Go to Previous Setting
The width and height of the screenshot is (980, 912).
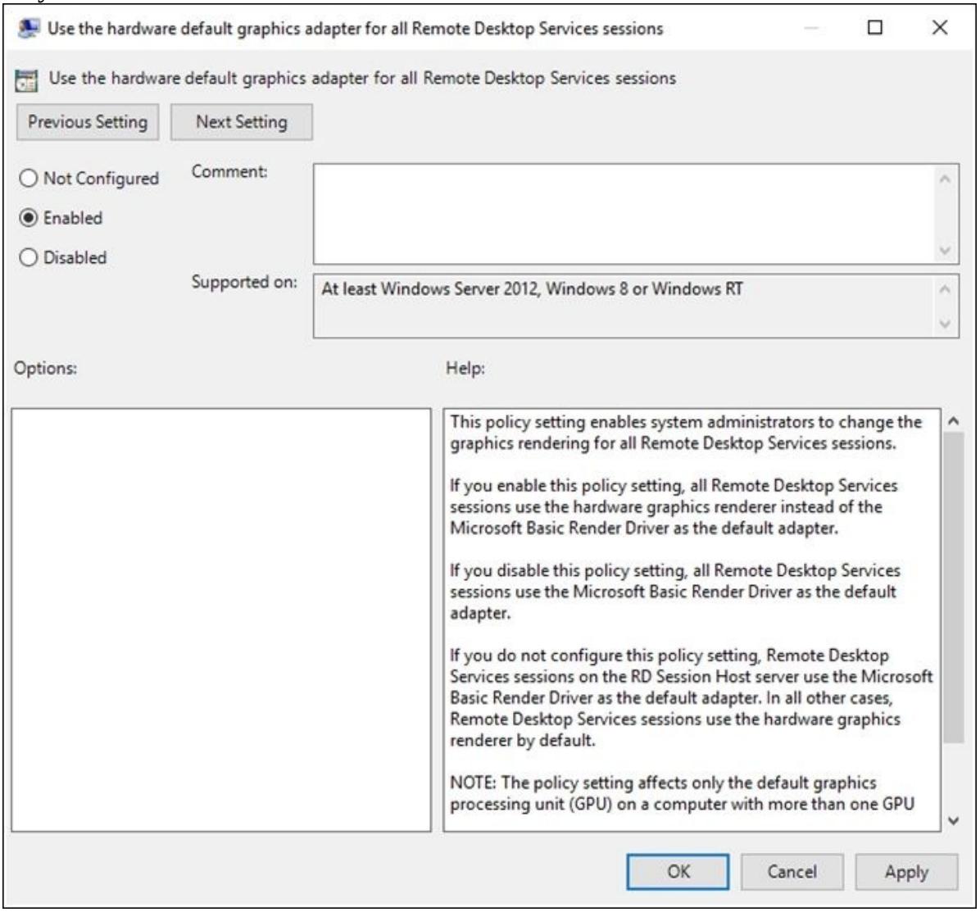coord(88,122)
